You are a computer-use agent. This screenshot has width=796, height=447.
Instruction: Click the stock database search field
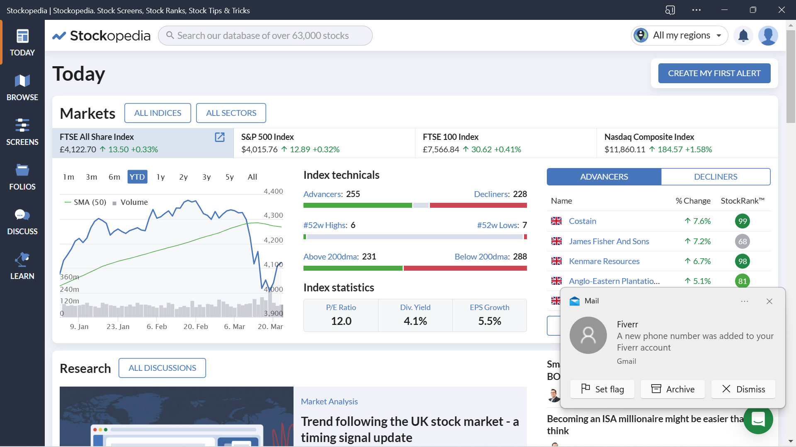click(265, 36)
